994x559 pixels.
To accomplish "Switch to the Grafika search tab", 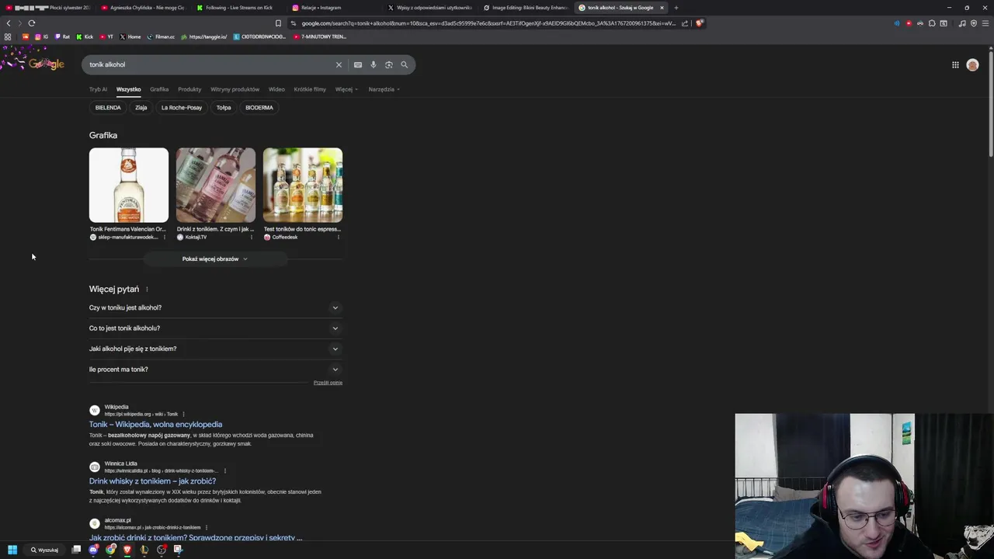I will click(x=159, y=89).
